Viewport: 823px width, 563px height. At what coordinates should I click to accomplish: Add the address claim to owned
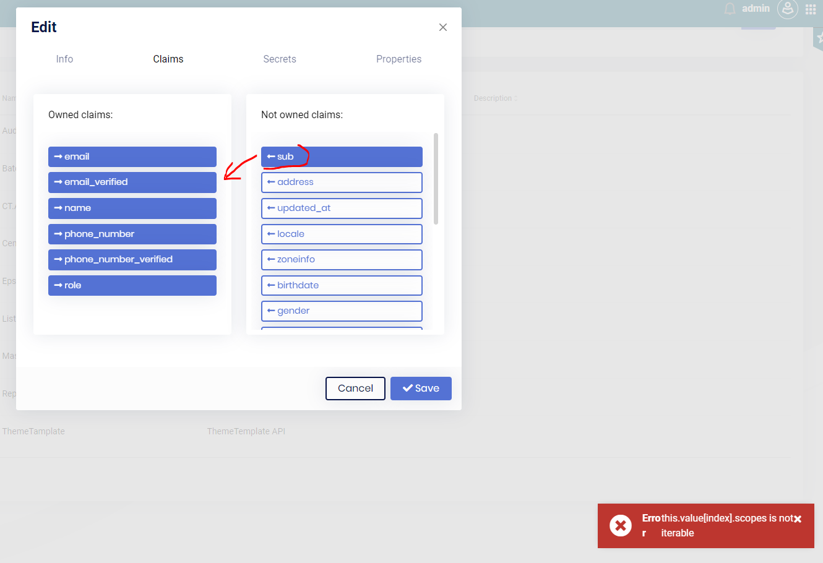(342, 183)
